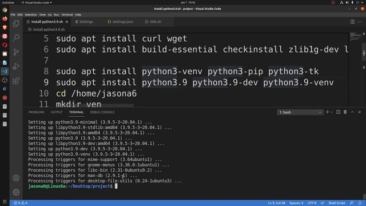Screen dimensions: 366x206
Task: Open the Settings editor tab
Action: 86,22
